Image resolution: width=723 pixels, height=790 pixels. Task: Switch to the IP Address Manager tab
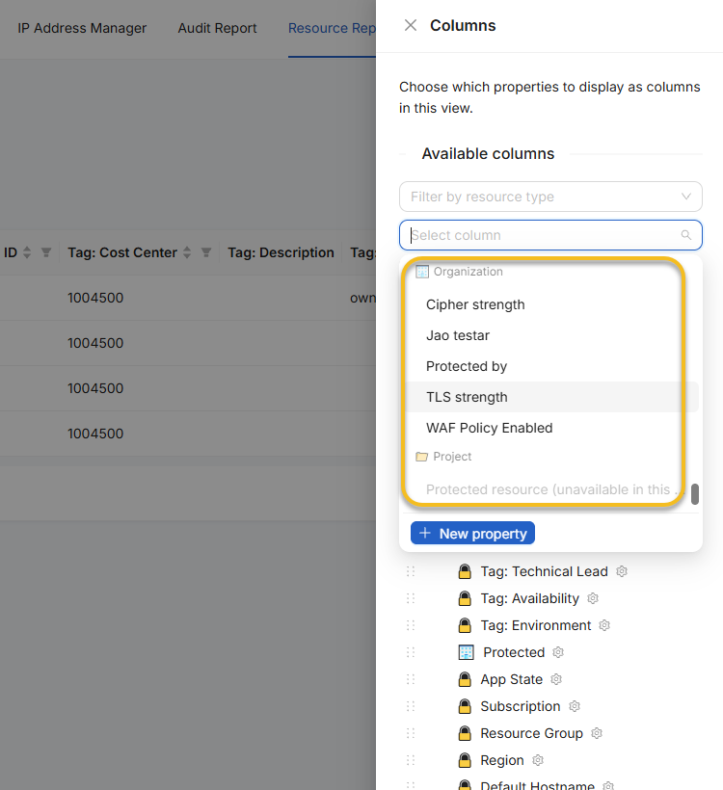click(82, 28)
